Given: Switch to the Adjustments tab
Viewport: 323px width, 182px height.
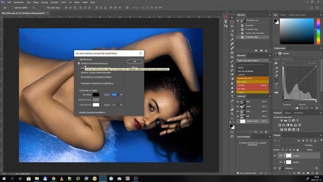Looking at the screenshot, I should tap(278, 113).
